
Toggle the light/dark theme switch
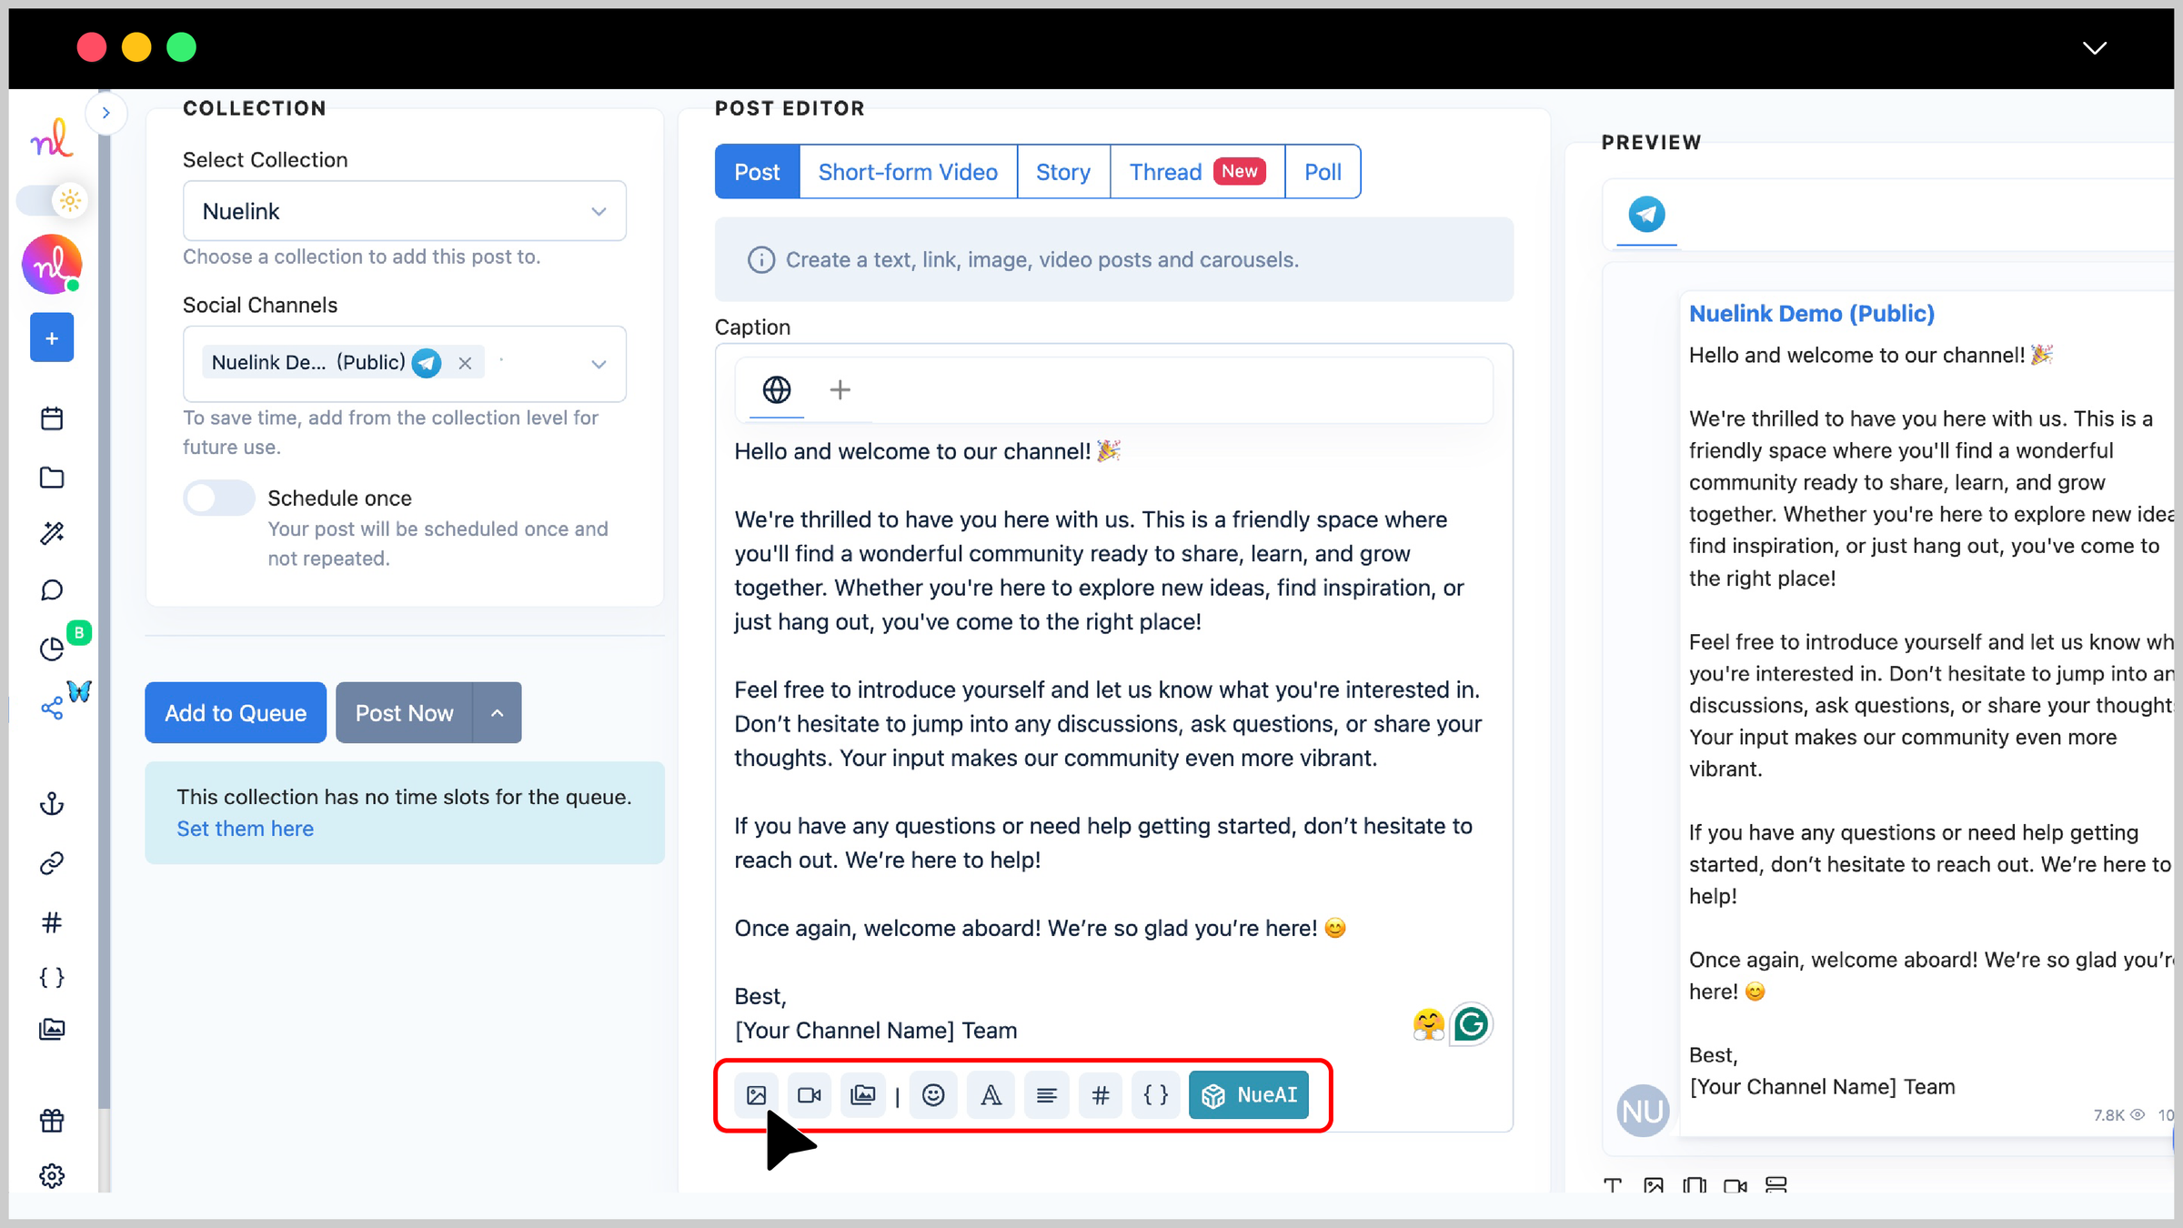(x=52, y=200)
